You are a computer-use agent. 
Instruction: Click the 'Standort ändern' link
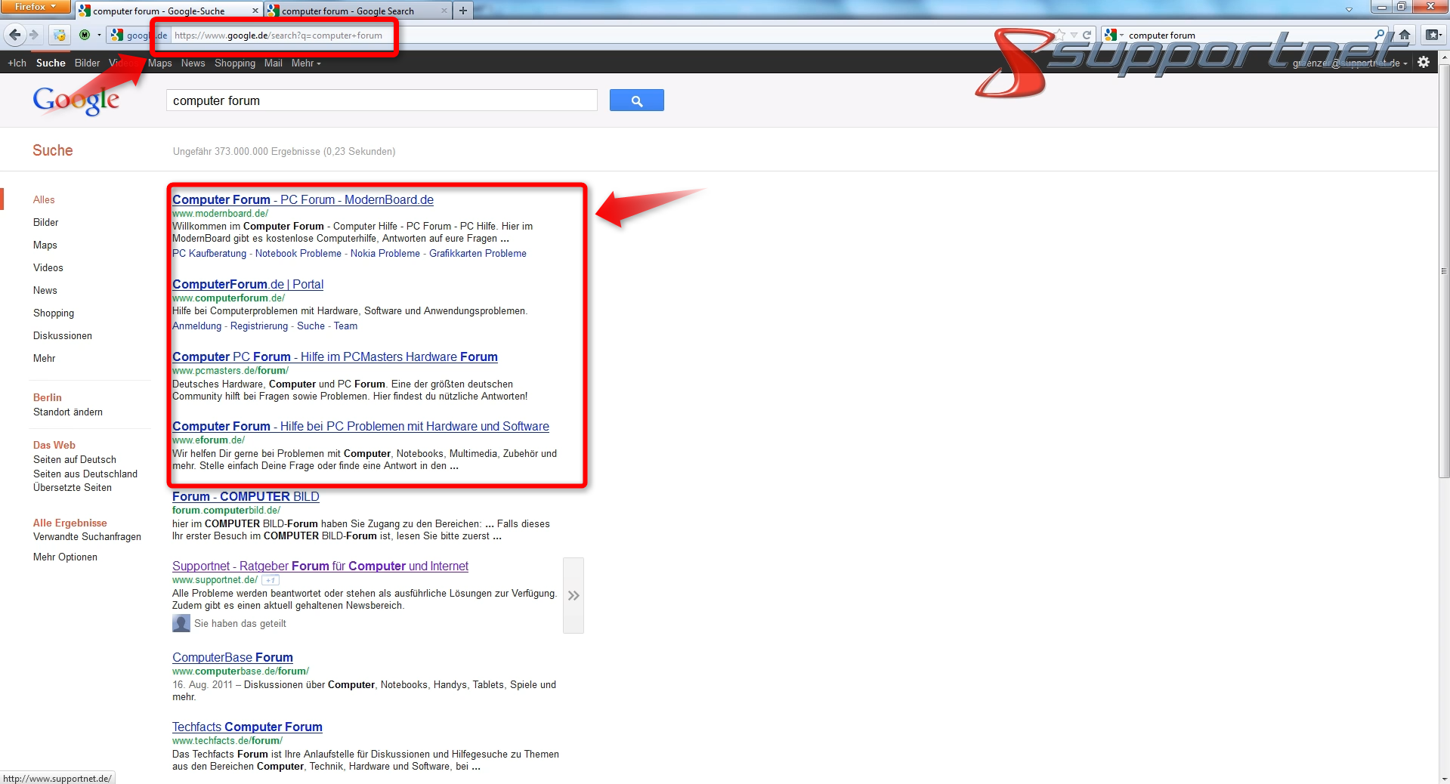67,412
